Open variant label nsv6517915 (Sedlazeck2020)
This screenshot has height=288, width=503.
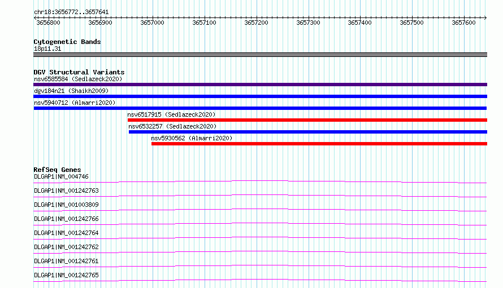tap(171, 114)
